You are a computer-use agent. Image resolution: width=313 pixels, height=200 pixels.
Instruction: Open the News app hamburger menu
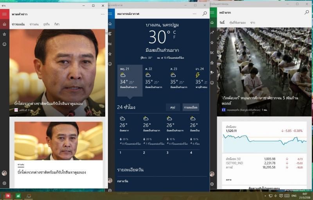point(4,14)
